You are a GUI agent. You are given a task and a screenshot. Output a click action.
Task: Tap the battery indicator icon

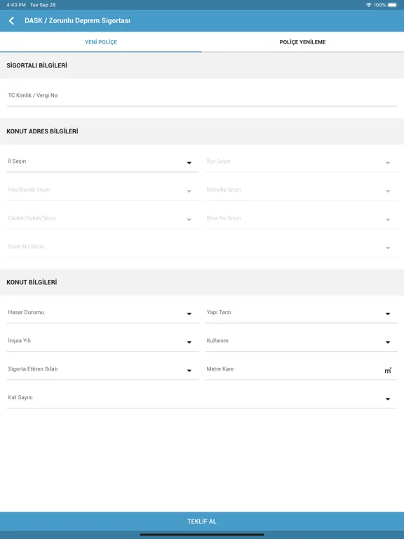click(x=392, y=5)
